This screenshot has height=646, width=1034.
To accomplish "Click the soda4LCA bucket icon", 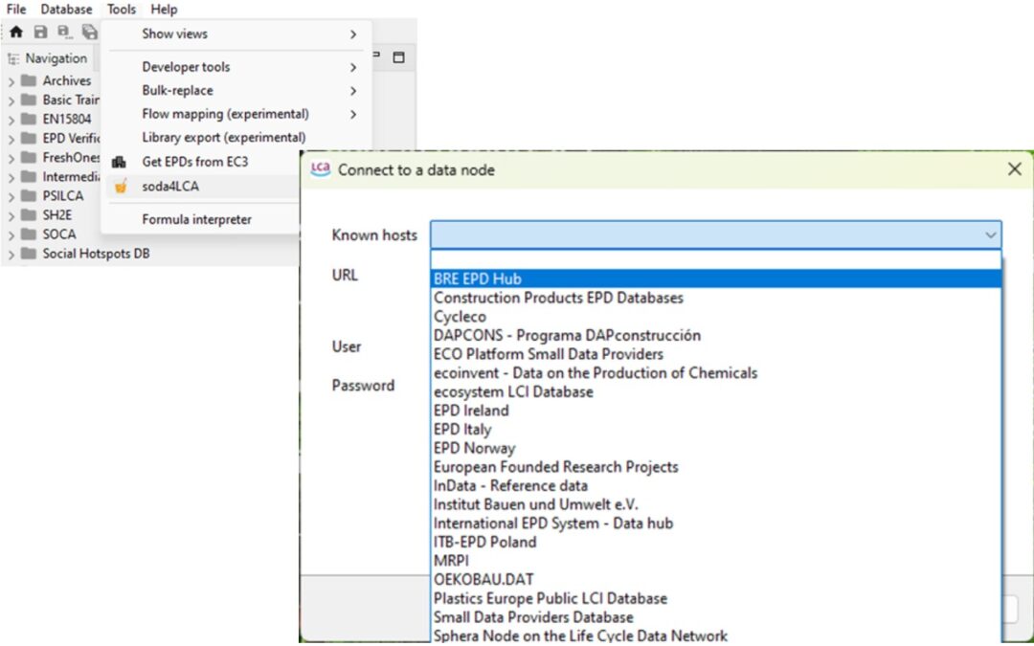I will tap(120, 187).
